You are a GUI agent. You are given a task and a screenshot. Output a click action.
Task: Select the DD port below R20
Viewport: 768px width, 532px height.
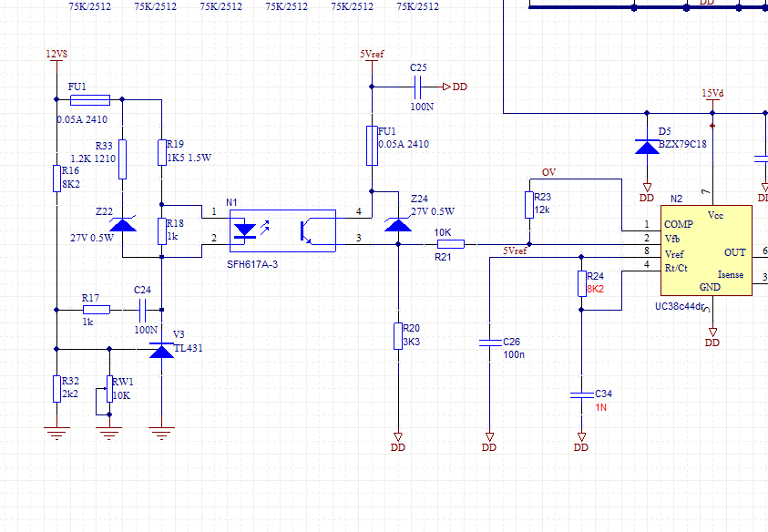398,443
